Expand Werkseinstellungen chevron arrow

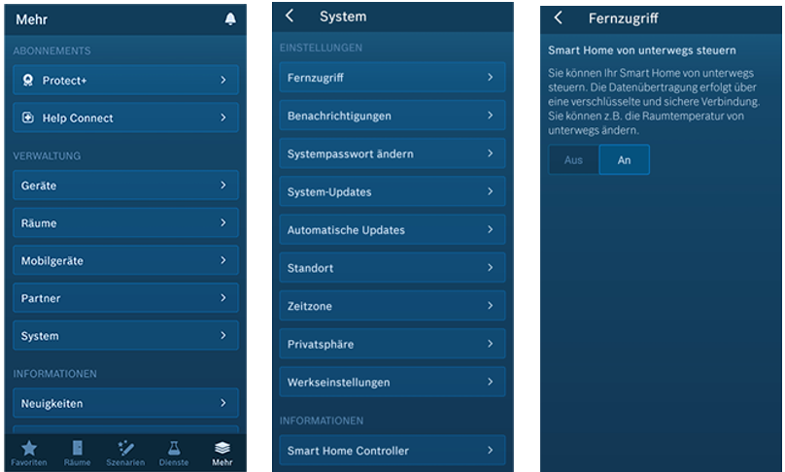490,382
